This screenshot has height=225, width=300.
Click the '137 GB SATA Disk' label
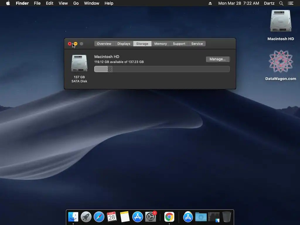click(x=79, y=79)
